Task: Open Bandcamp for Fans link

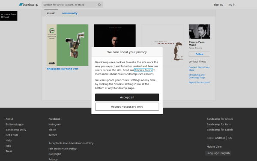Action: coord(218,125)
